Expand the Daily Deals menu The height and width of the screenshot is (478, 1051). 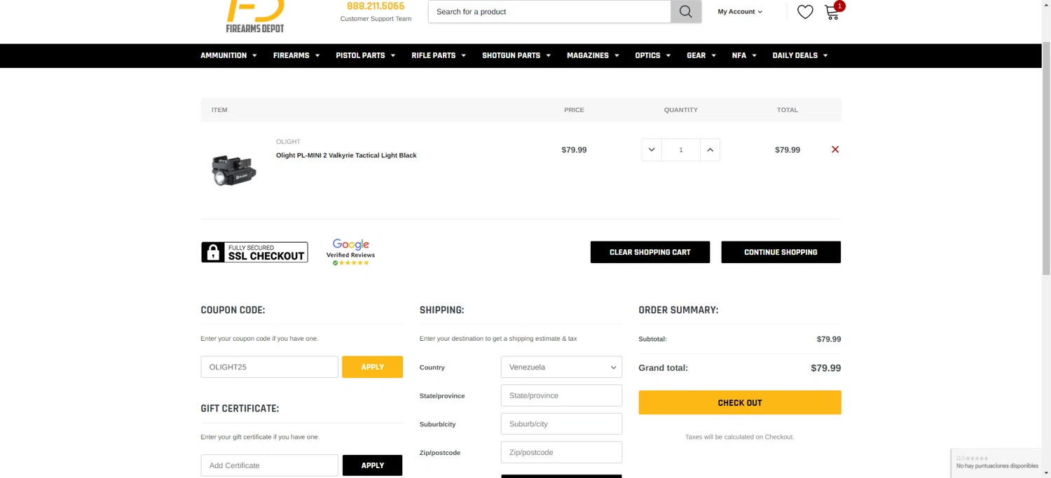point(800,55)
